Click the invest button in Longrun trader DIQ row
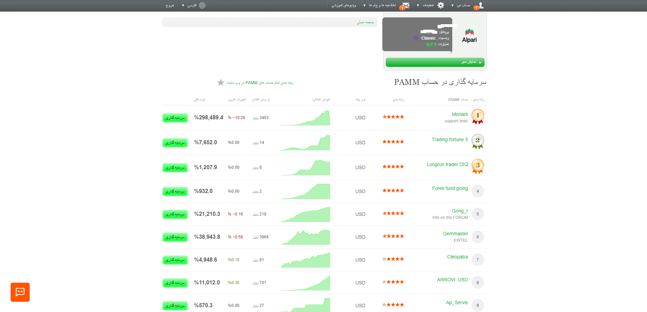 click(x=175, y=167)
